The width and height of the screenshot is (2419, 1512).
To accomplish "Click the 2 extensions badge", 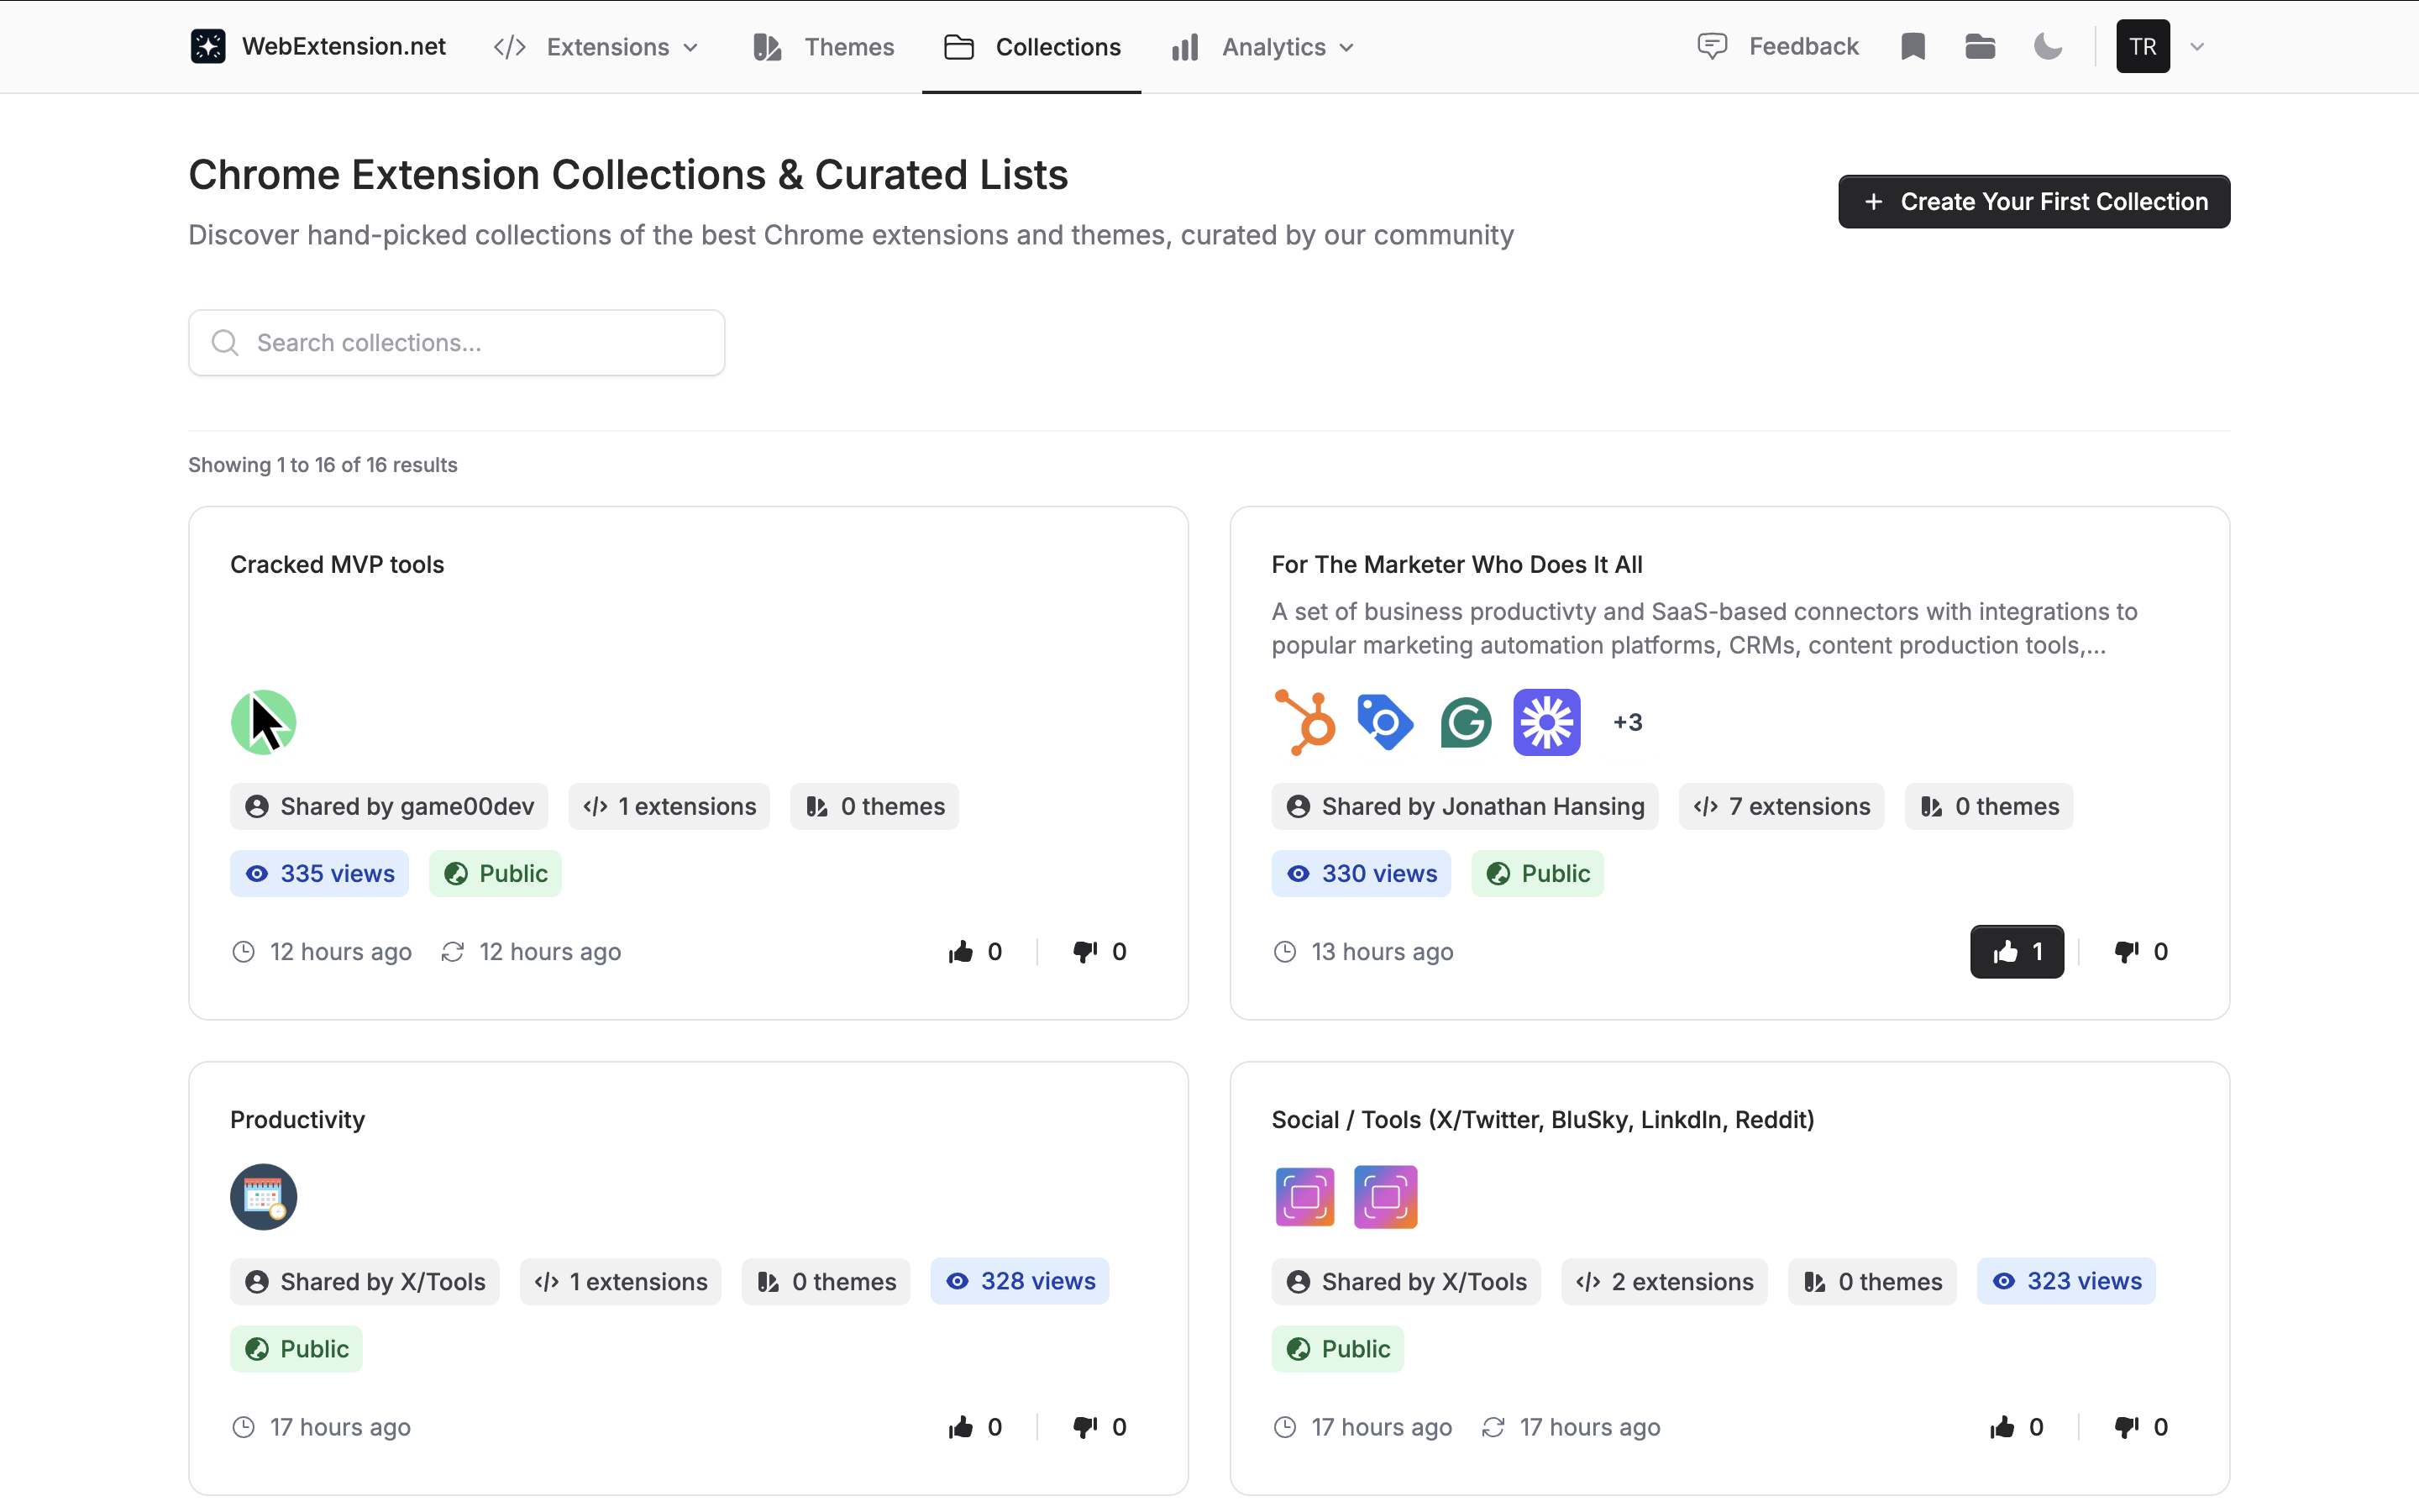I will click(1664, 1281).
